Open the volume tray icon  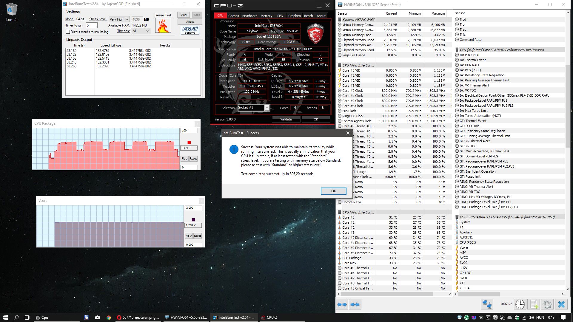(x=531, y=318)
